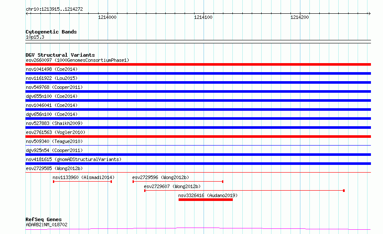Click the cytogenetic band 10p15.3 bar
Image resolution: width=383 pixels, height=234 pixels.
[198, 42]
